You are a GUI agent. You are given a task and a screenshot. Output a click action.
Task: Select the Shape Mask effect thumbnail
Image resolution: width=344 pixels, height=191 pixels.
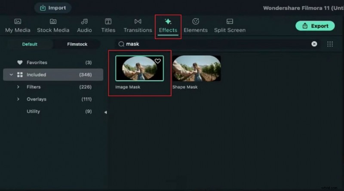point(197,68)
